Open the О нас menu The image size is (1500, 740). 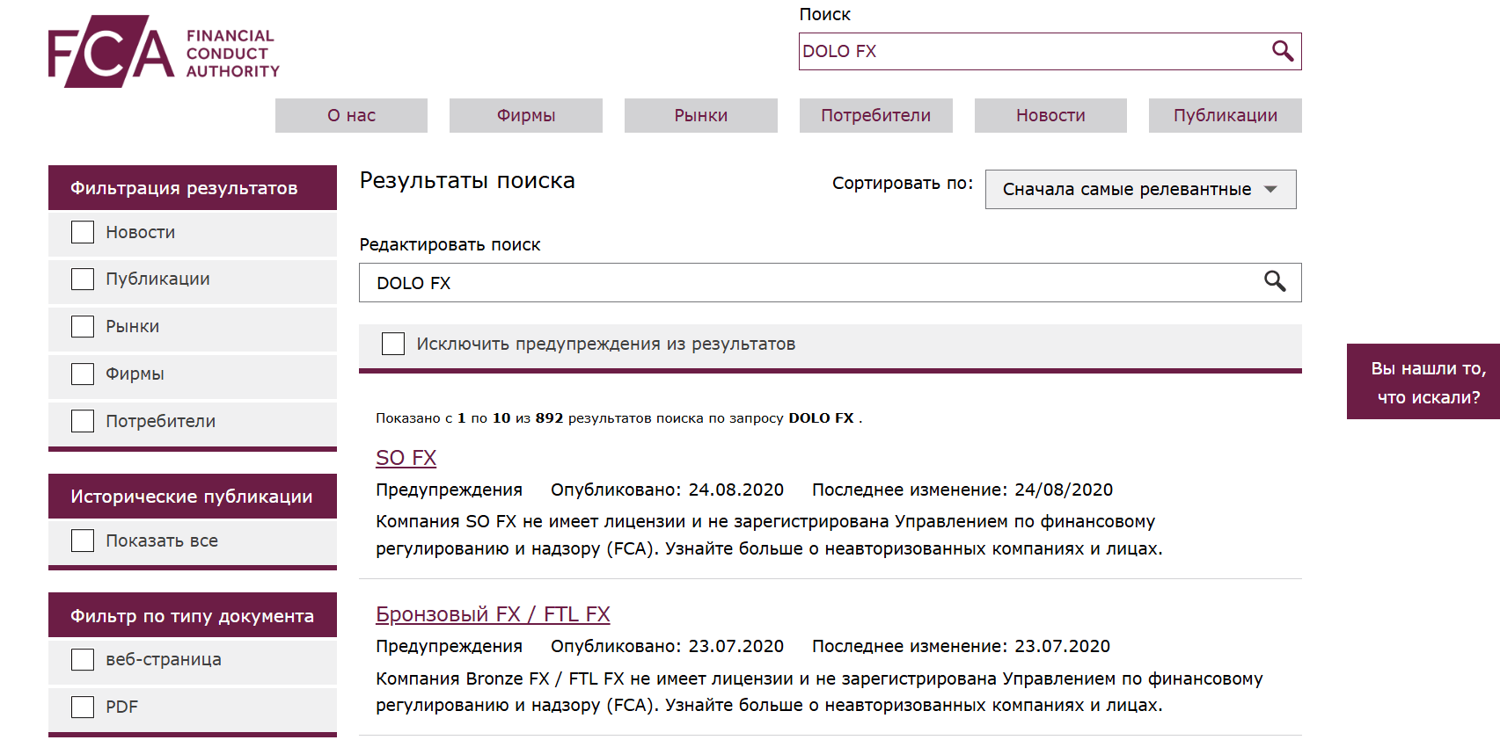pyautogui.click(x=351, y=115)
